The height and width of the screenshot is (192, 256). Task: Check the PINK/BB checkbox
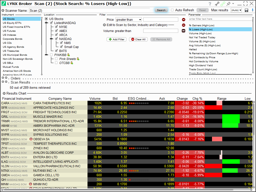point(51,55)
